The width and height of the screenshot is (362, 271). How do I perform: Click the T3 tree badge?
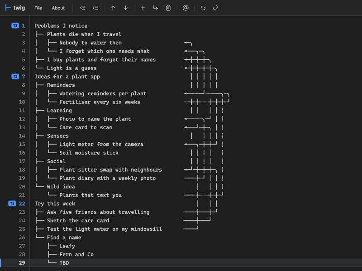pyautogui.click(x=12, y=204)
